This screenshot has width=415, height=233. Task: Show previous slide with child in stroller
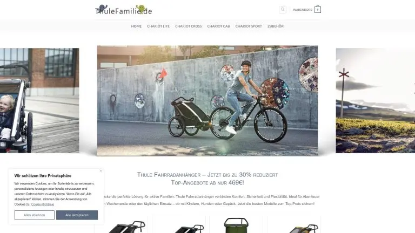[x=39, y=100]
